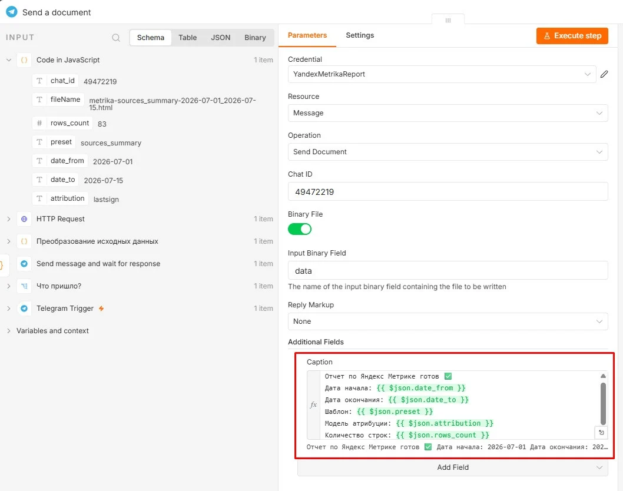Expand the Telegram Trigger node

(x=9, y=308)
